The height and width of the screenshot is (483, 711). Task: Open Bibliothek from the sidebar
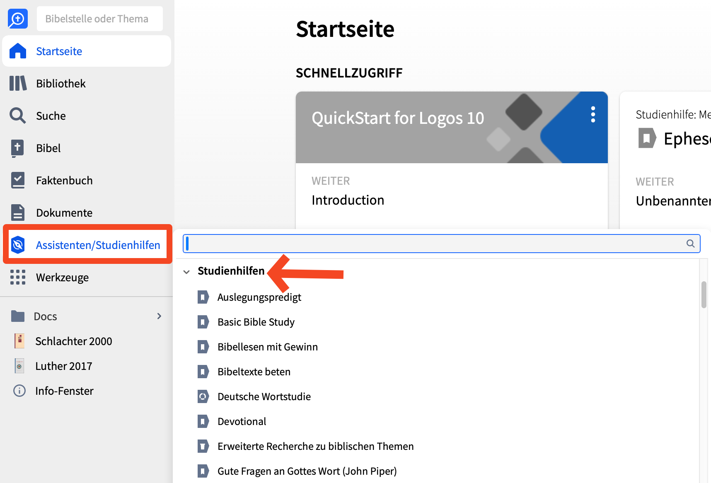pyautogui.click(x=61, y=84)
